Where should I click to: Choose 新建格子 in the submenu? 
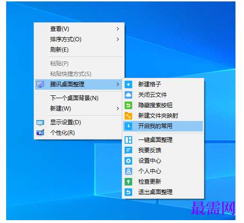163,84
